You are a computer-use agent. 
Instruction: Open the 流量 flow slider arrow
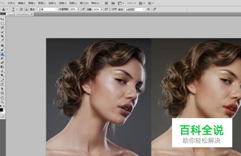tap(102, 9)
